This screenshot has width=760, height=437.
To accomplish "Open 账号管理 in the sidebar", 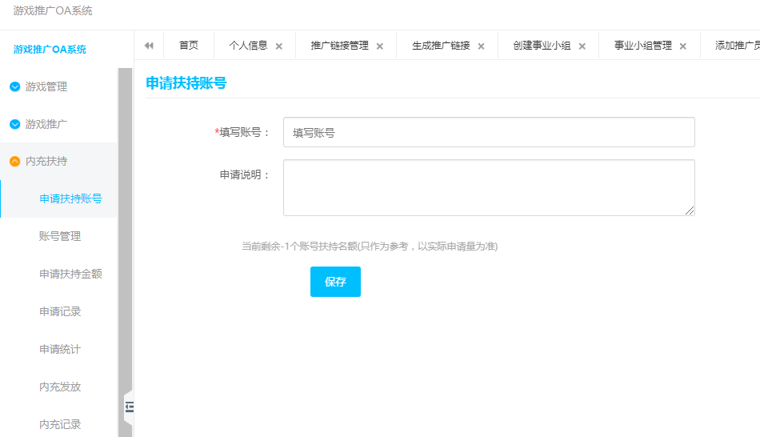I will (x=60, y=236).
